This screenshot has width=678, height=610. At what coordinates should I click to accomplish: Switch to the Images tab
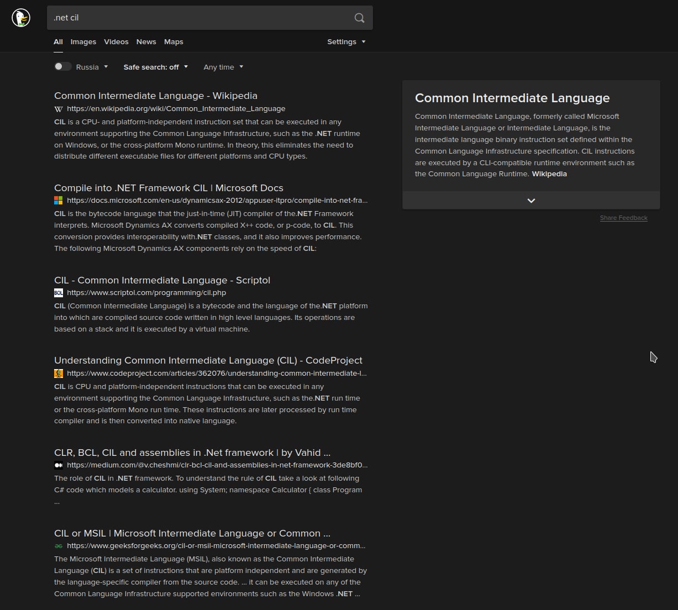pos(83,42)
